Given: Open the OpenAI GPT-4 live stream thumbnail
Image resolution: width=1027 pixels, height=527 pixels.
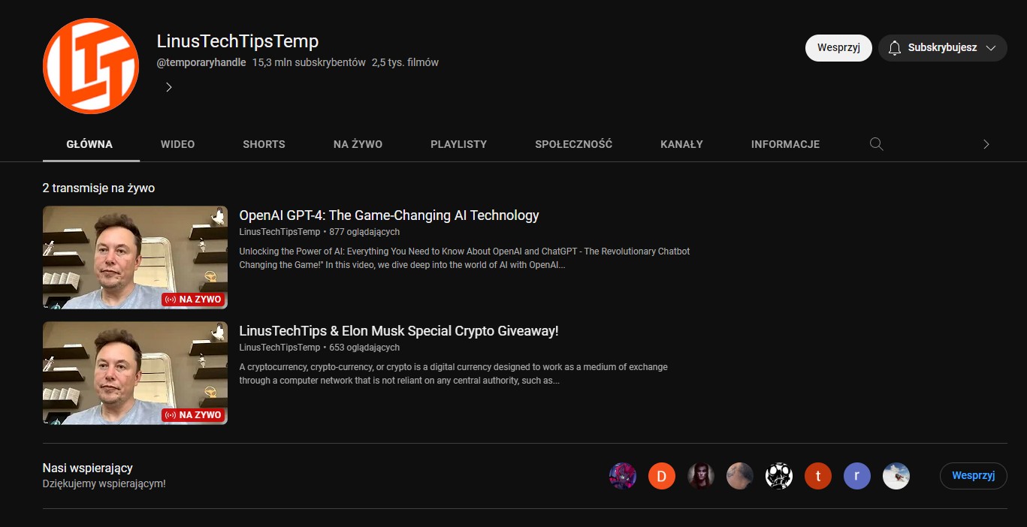Looking at the screenshot, I should pyautogui.click(x=135, y=257).
